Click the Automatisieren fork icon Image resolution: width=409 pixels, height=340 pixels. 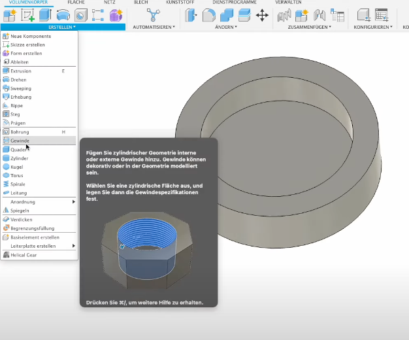coord(154,15)
